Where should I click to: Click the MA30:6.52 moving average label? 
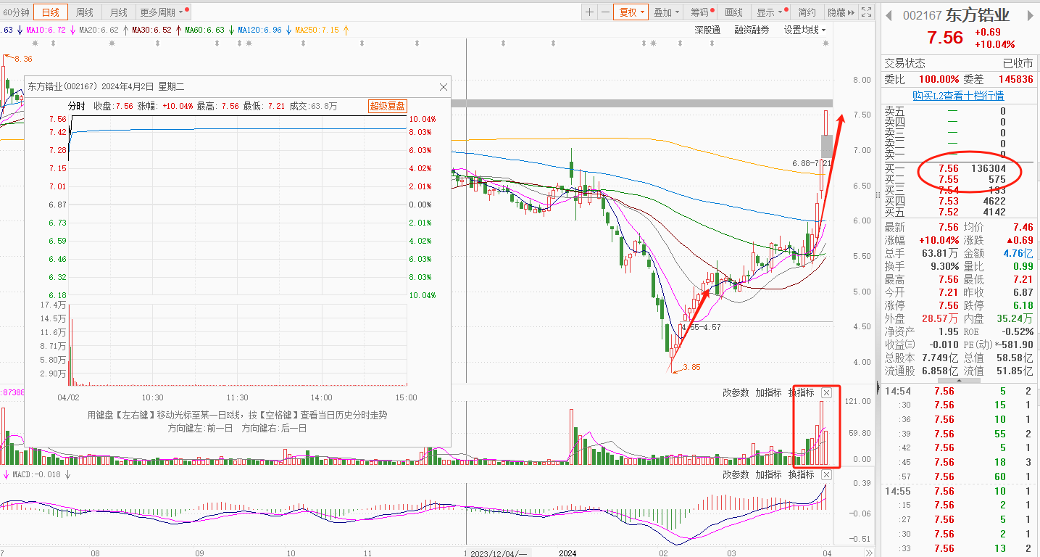point(151,30)
